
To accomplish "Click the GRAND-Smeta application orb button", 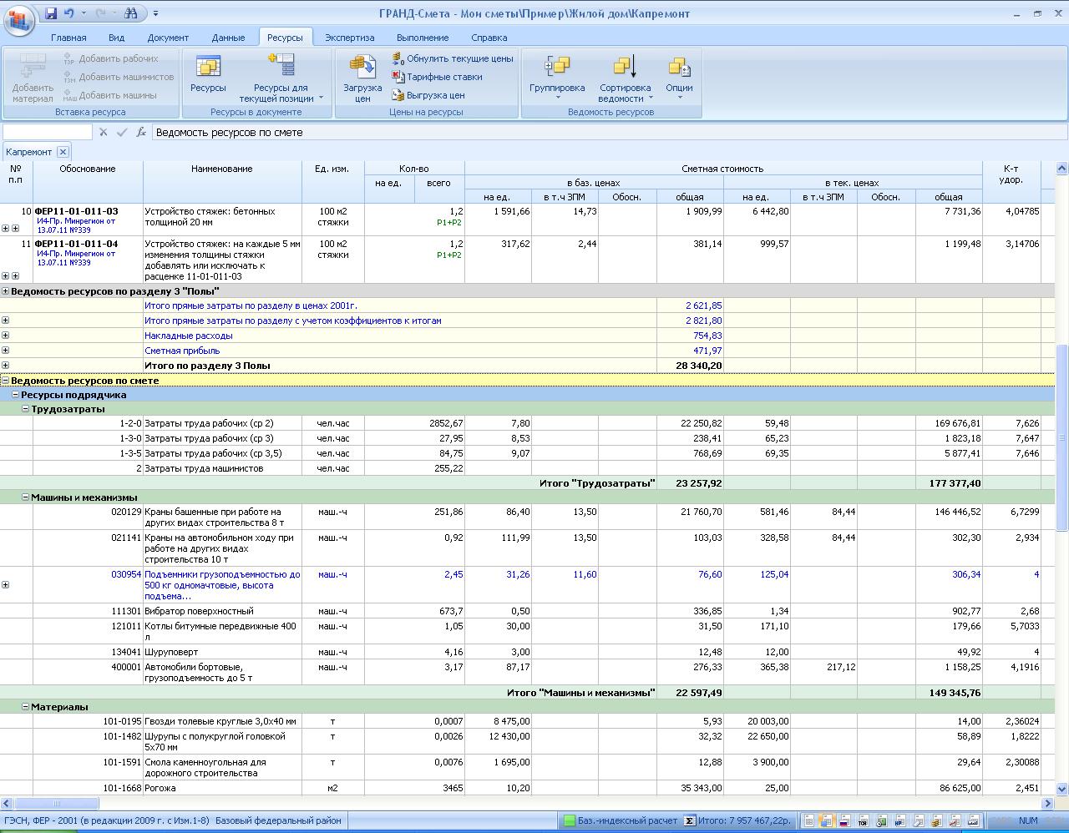I will coord(18,18).
